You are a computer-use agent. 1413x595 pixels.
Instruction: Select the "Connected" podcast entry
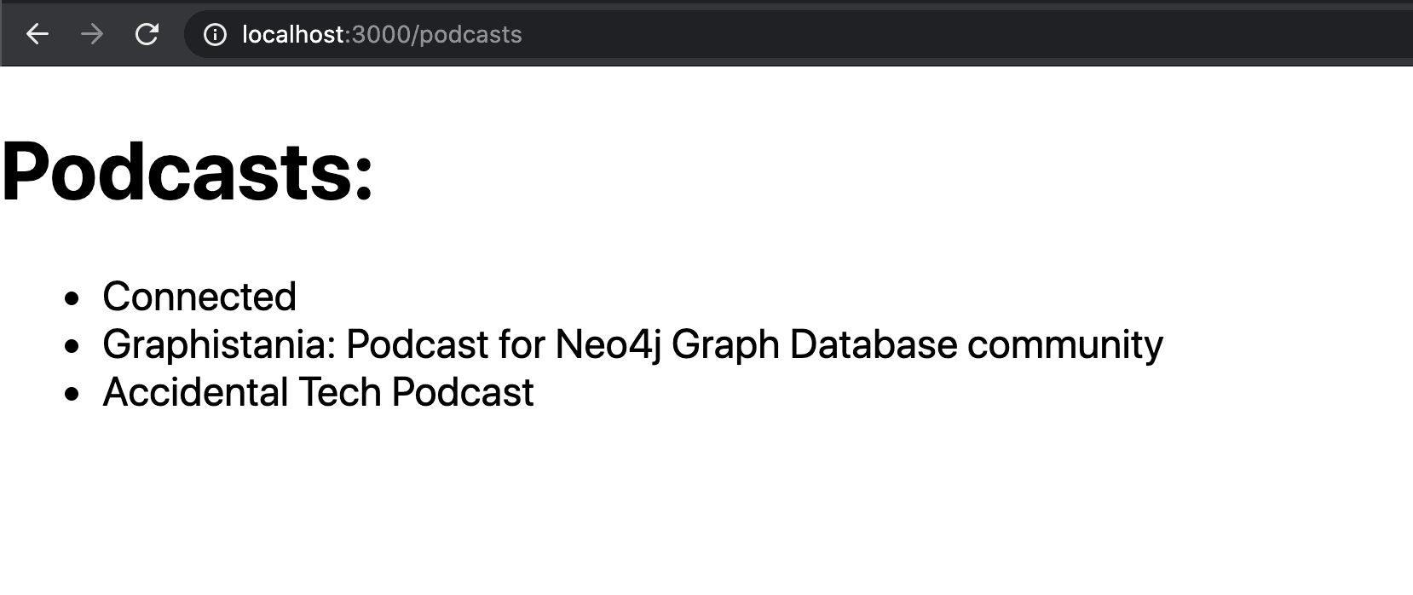(x=199, y=297)
